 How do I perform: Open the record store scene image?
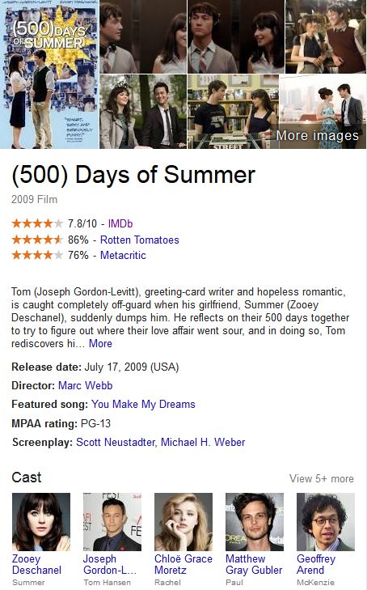(233, 112)
